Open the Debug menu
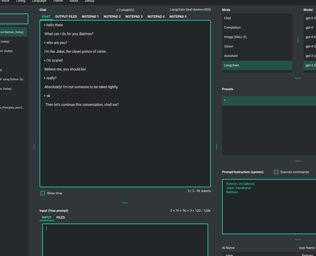The height and width of the screenshot is (256, 316). point(89,1)
